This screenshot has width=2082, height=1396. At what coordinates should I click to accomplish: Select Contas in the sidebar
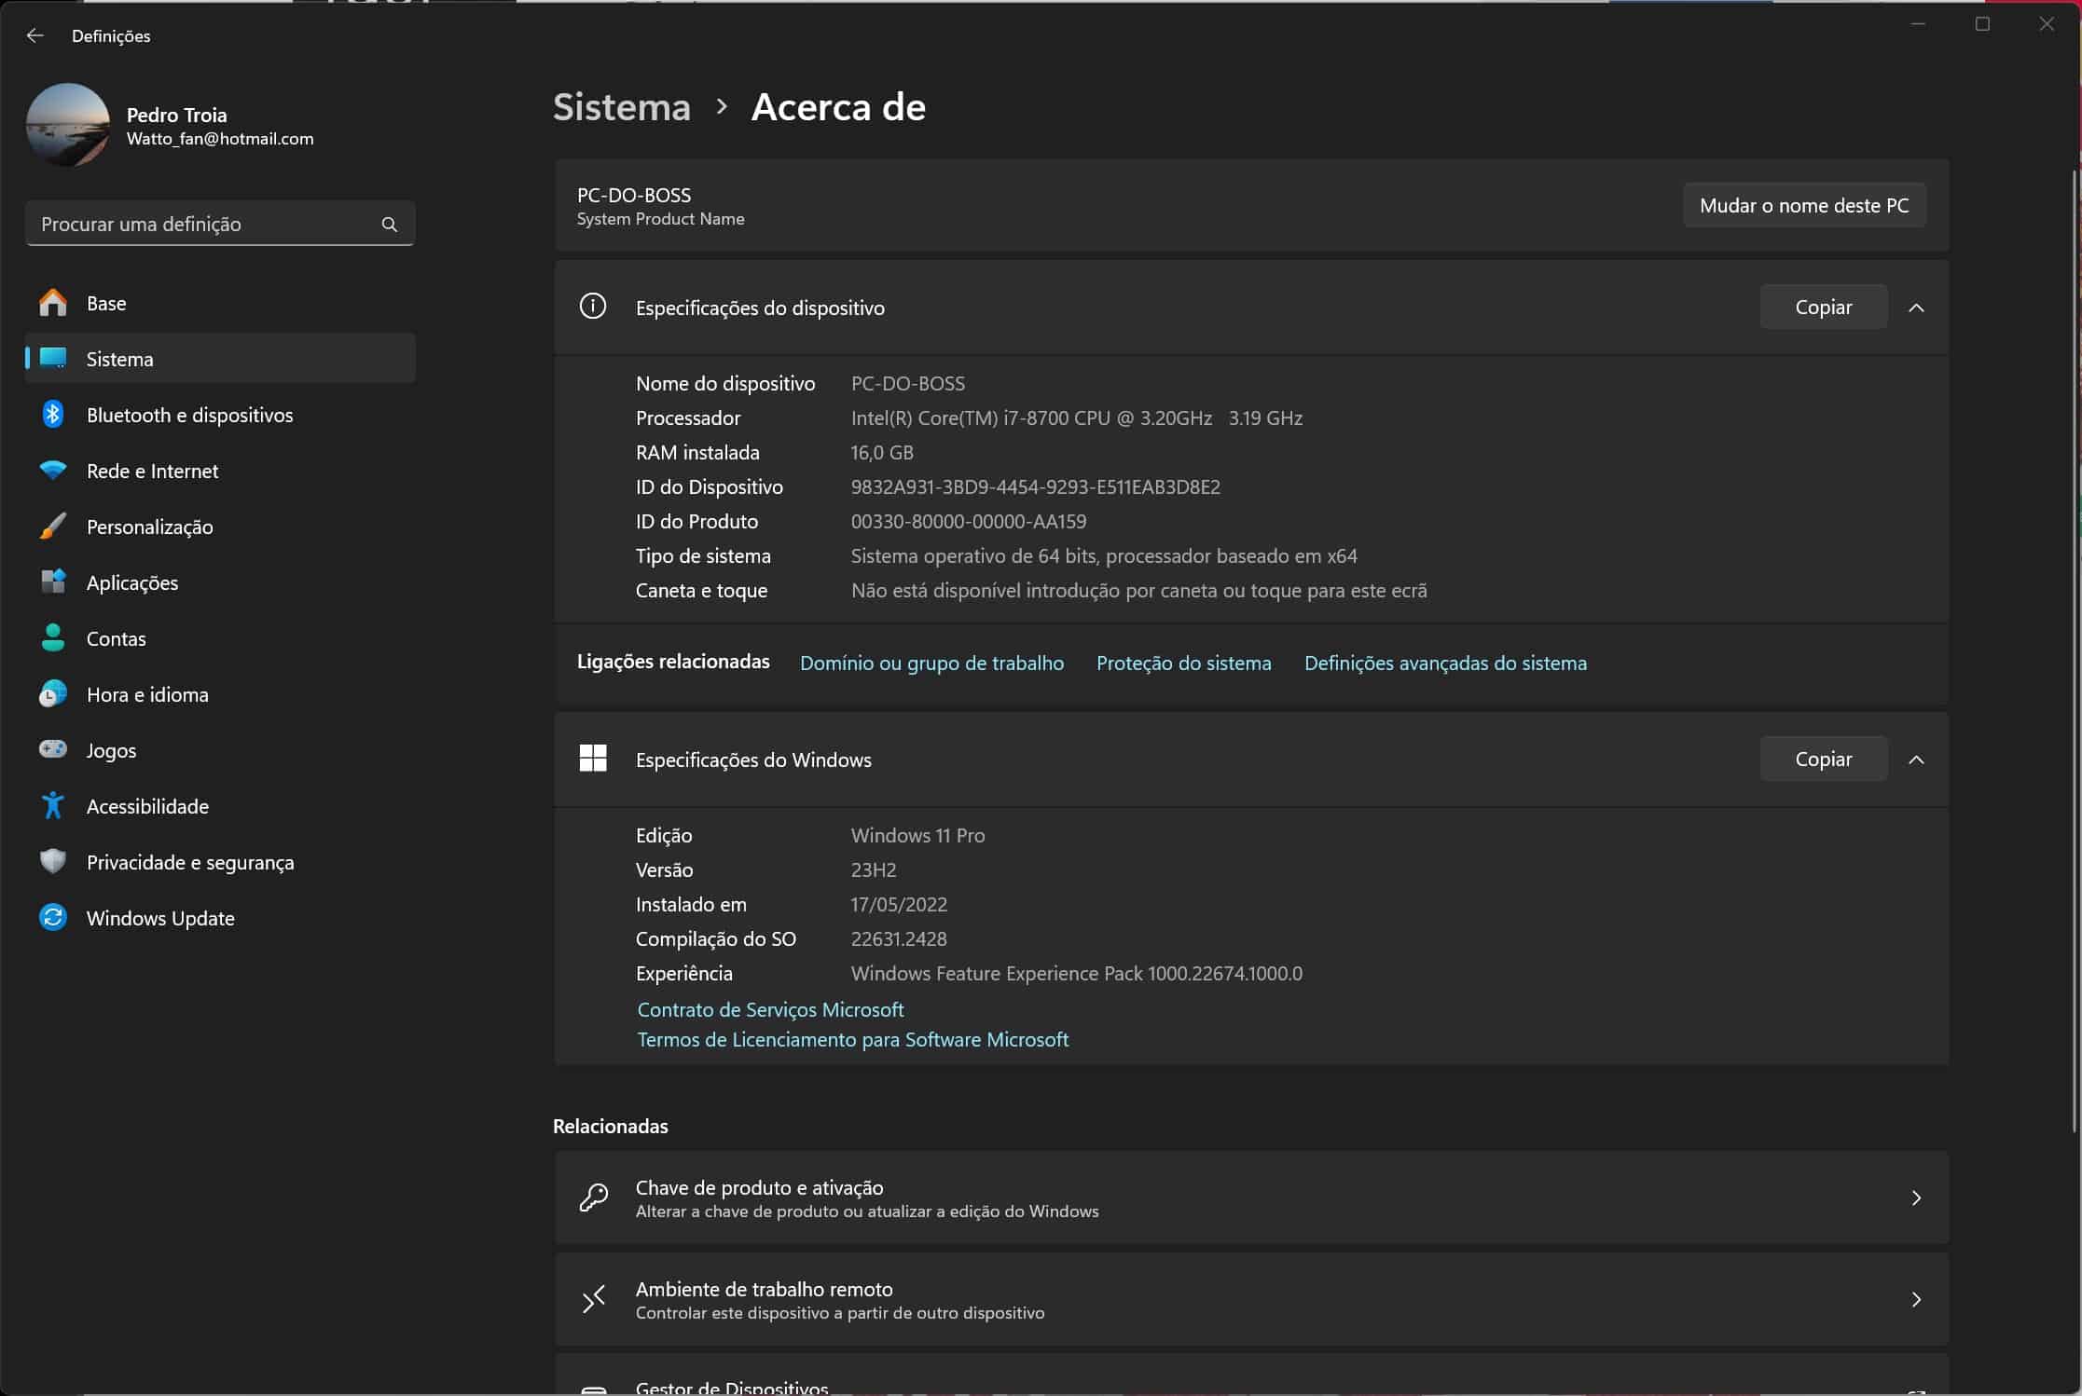pyautogui.click(x=116, y=638)
